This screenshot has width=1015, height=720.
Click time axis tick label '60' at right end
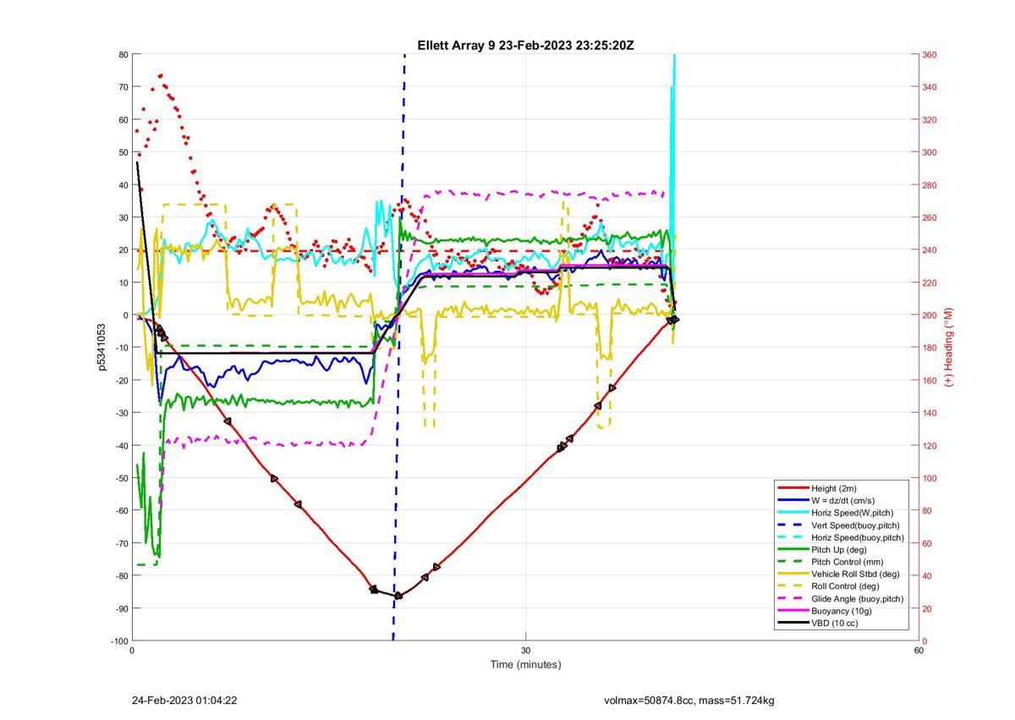click(x=919, y=651)
